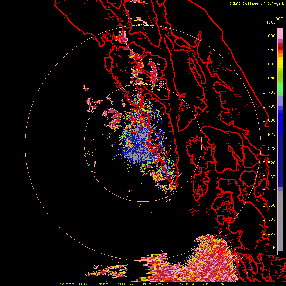Click the [CC] legend unit label
This screenshot has width=286, height=286.
[271, 22]
